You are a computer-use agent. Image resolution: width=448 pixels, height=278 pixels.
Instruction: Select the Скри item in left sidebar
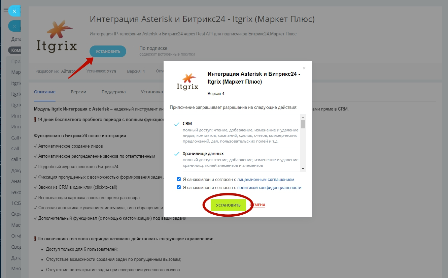pyautogui.click(x=16, y=214)
